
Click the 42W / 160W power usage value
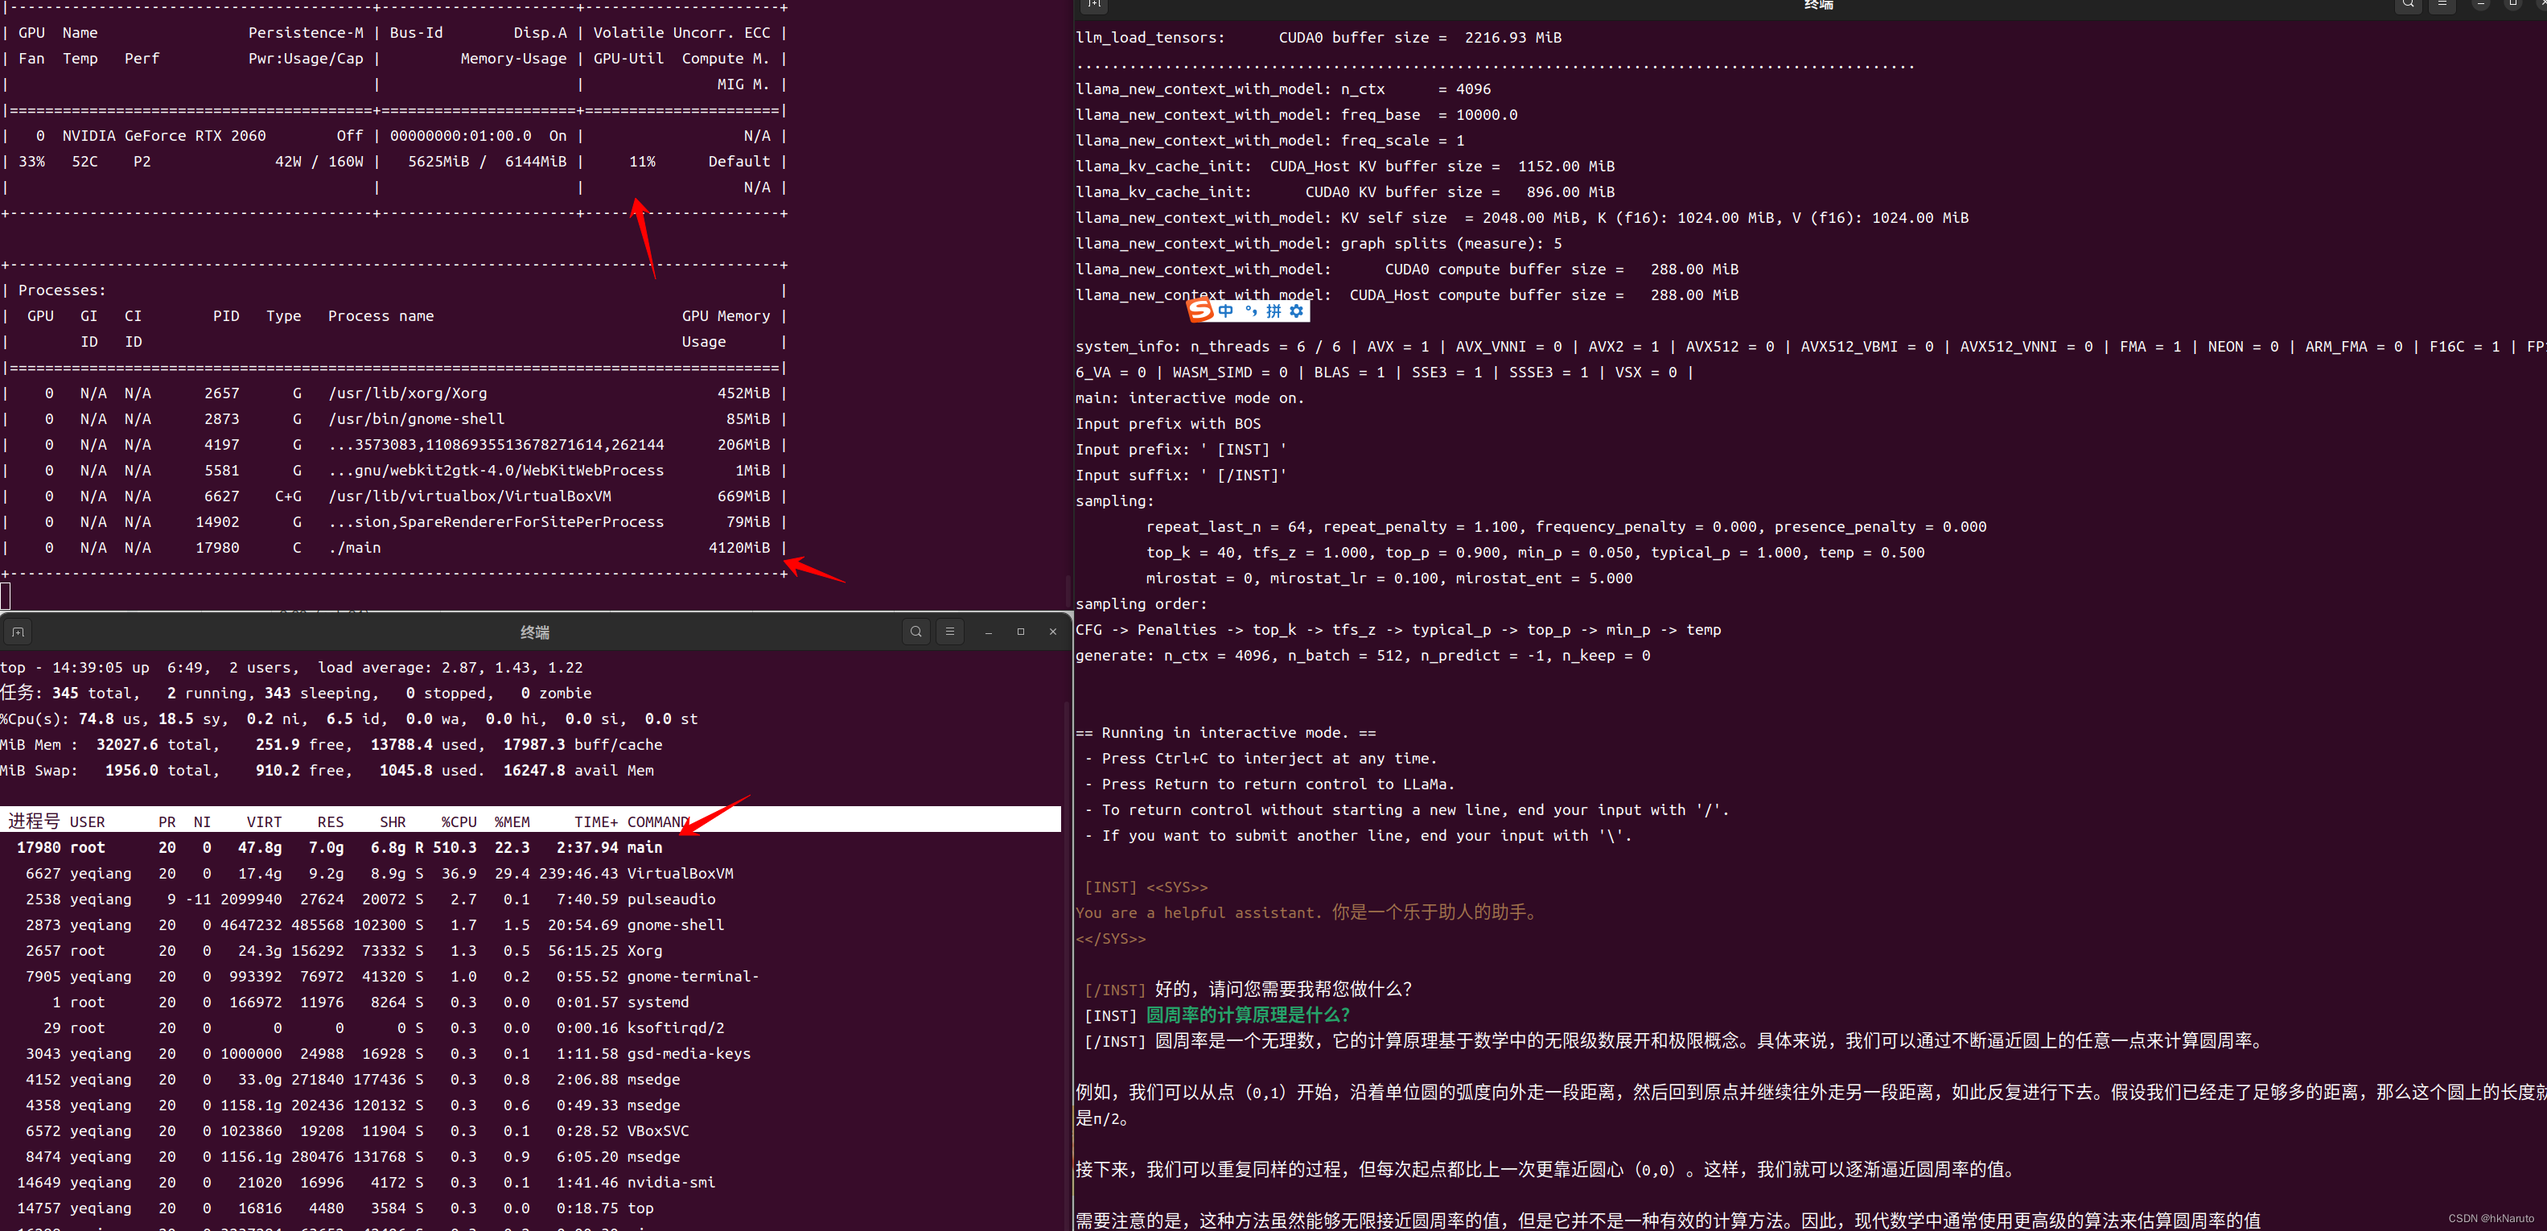pyautogui.click(x=319, y=161)
